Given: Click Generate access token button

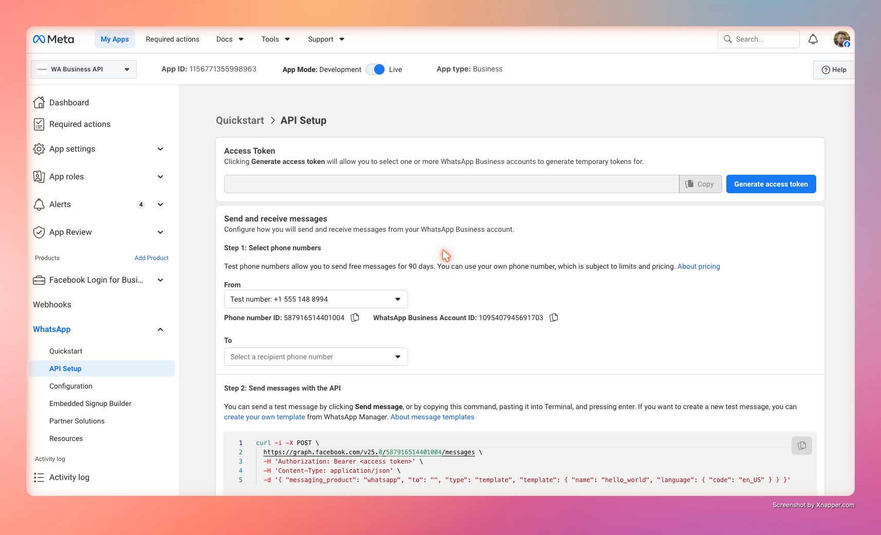Looking at the screenshot, I should click(x=771, y=184).
